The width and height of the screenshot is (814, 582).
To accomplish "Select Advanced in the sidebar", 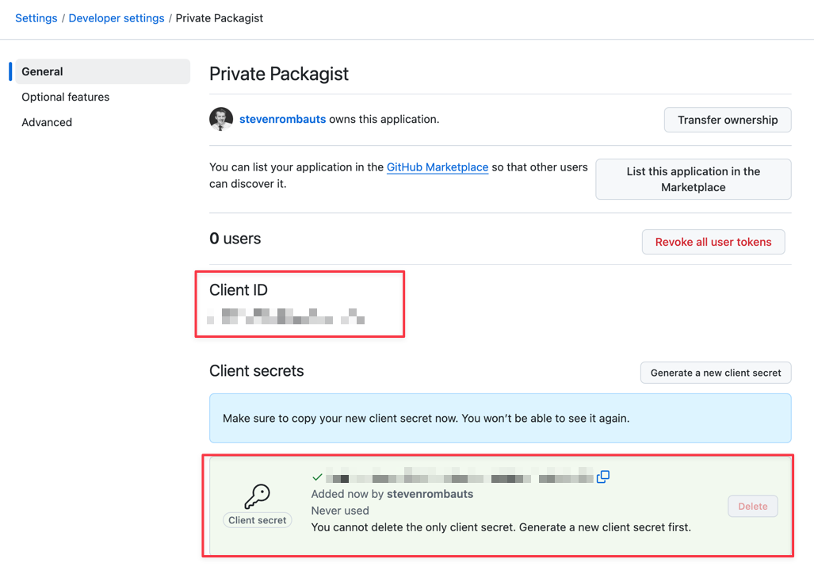I will click(x=47, y=122).
